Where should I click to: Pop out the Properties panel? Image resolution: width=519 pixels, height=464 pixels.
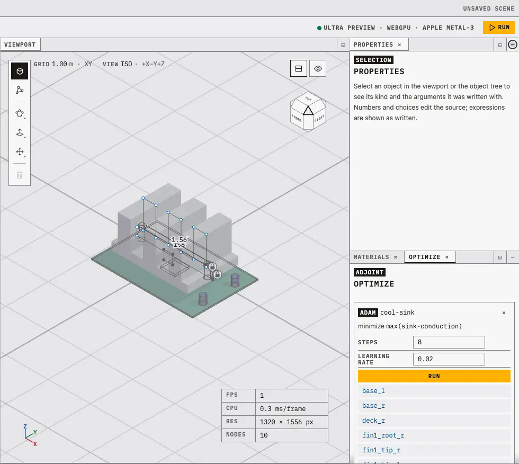[x=500, y=45]
